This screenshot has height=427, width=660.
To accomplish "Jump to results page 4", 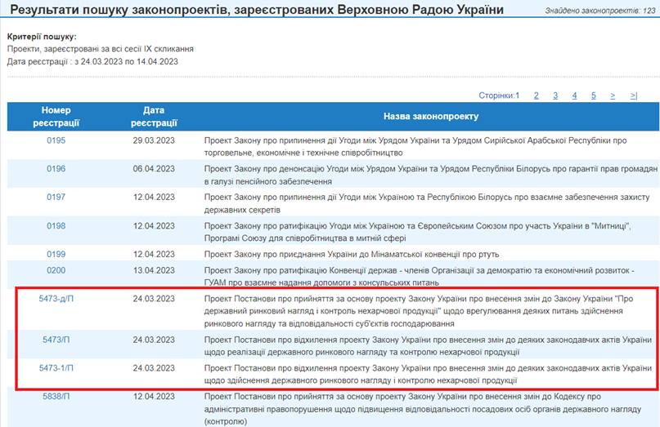I will pos(575,96).
